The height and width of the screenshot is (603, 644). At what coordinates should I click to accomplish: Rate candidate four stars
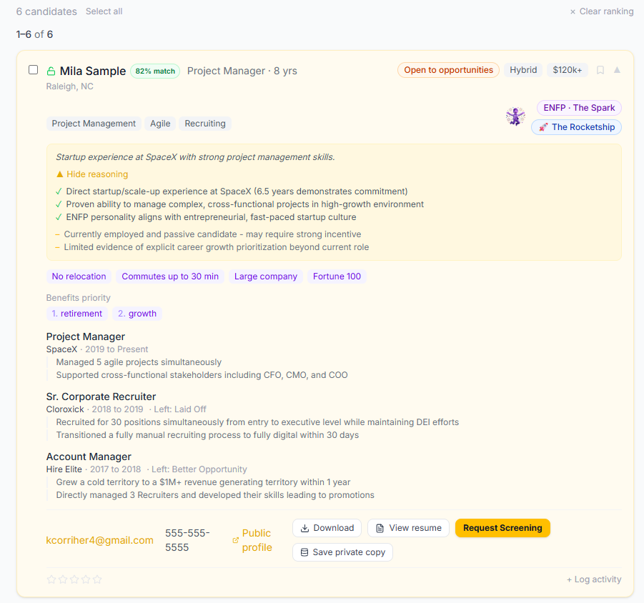tap(86, 579)
